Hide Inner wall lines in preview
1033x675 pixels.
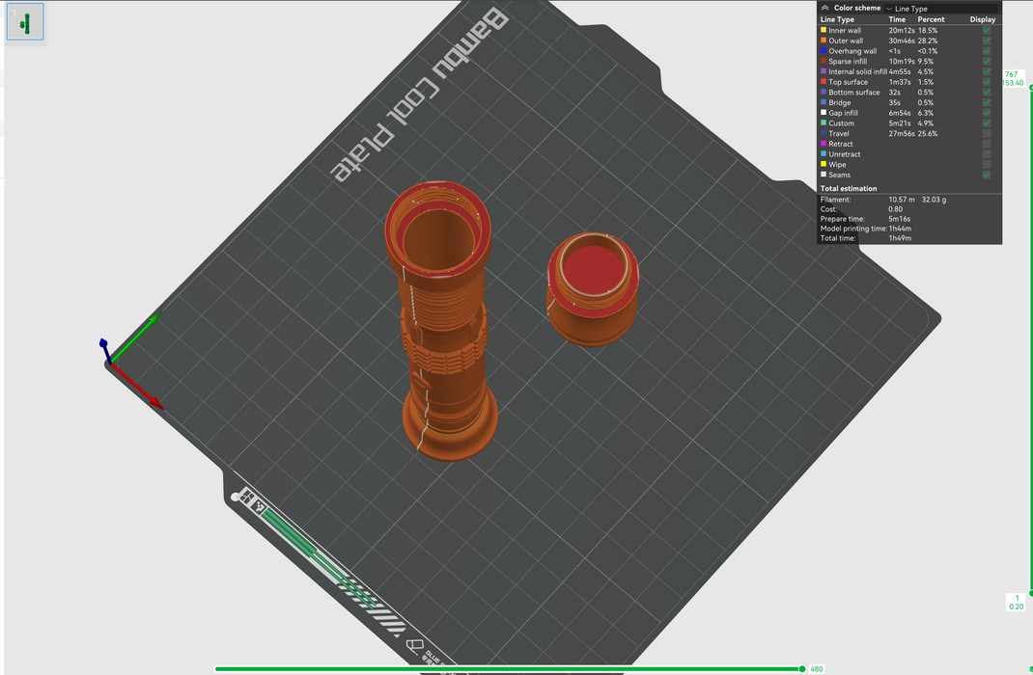[986, 31]
